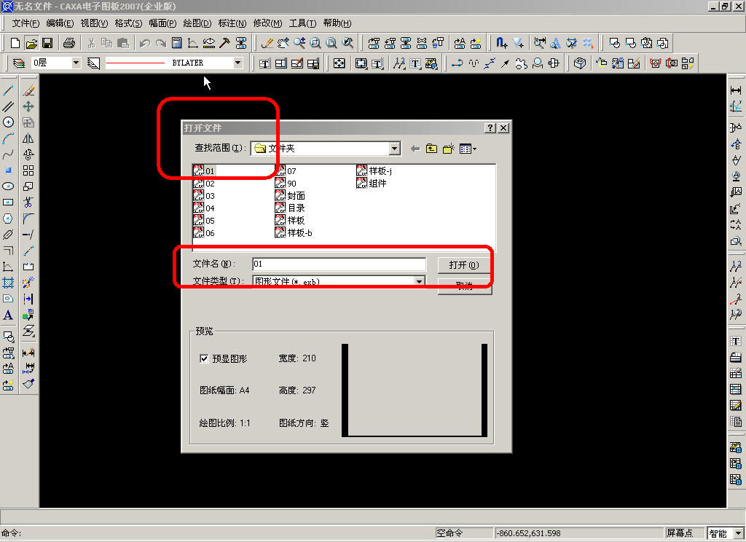Click the zoom window magnifier icon

(x=315, y=43)
